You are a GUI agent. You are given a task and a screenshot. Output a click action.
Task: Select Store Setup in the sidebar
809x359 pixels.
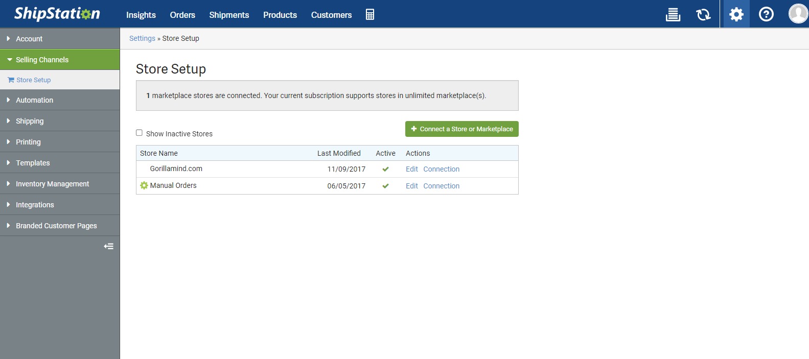click(33, 80)
